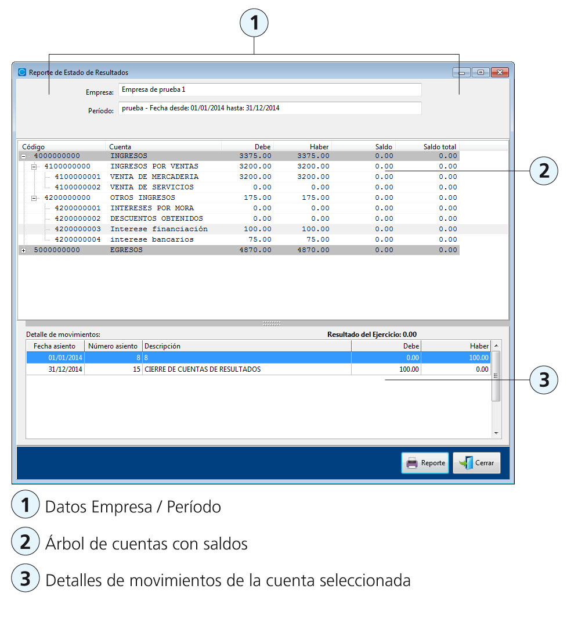Click the Reporte button with printer icon

[x=425, y=463]
